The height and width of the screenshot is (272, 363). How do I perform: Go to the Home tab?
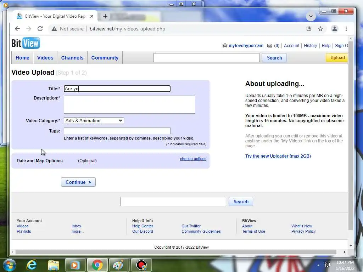(22, 58)
